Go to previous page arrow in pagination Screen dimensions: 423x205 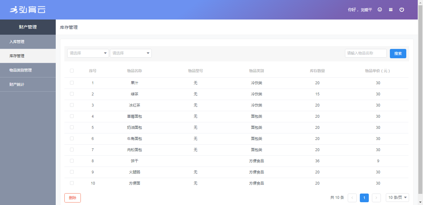pyautogui.click(x=352, y=198)
